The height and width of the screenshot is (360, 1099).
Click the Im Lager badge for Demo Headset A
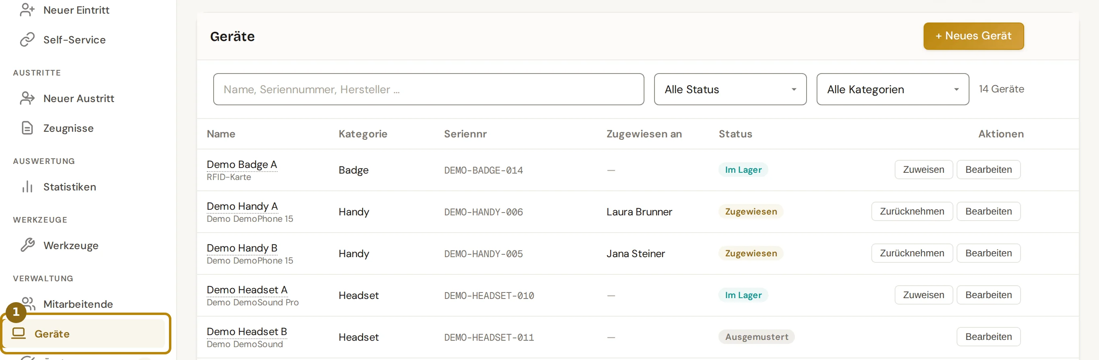click(x=743, y=295)
